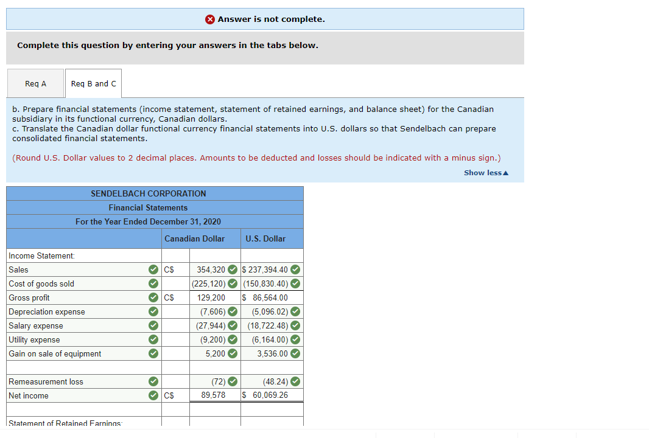The image size is (649, 438).
Task: Click the checkmark beside Remeasurement loss
Action: point(153,381)
